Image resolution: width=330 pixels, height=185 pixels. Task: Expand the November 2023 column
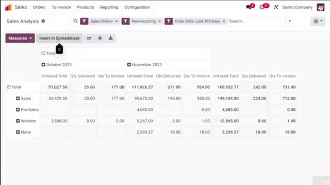[129, 65]
